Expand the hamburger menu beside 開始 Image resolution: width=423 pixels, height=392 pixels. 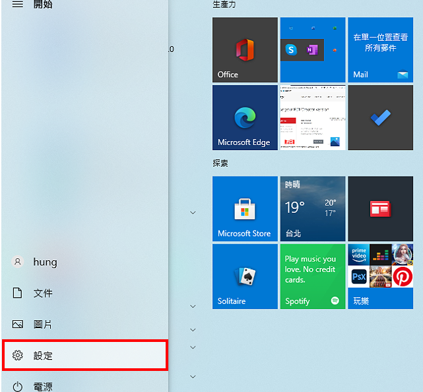tap(18, 4)
